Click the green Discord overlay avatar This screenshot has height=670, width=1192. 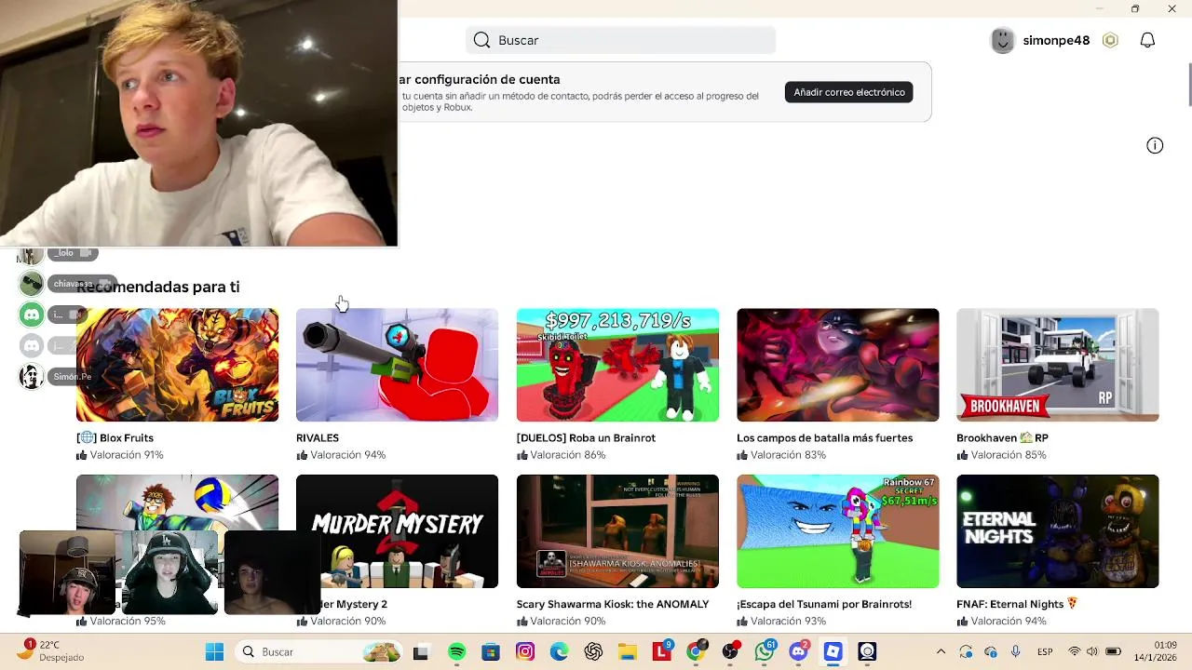(32, 314)
